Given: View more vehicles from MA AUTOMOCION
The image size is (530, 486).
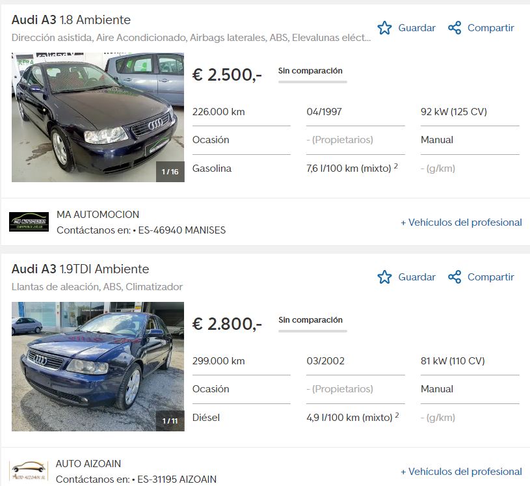Looking at the screenshot, I should pyautogui.click(x=461, y=223).
